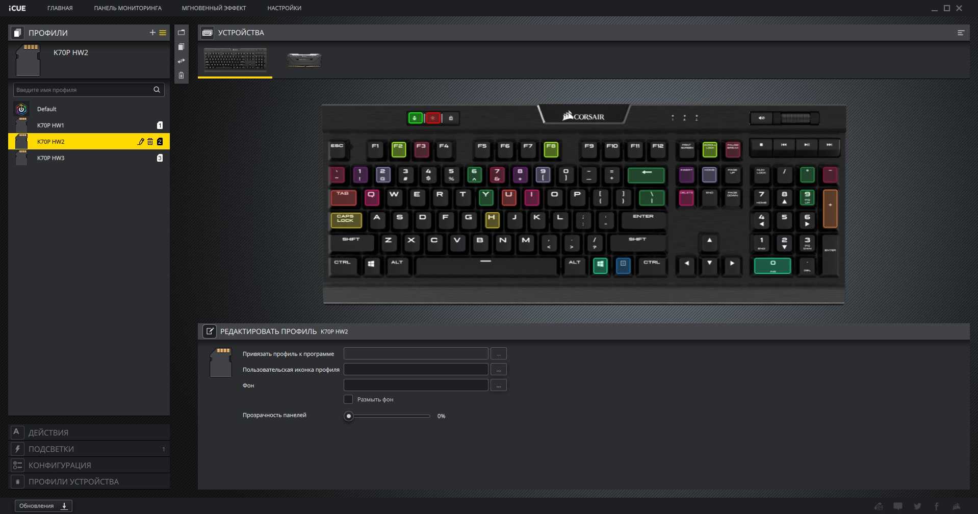Click the import/export arrows icon

181,61
